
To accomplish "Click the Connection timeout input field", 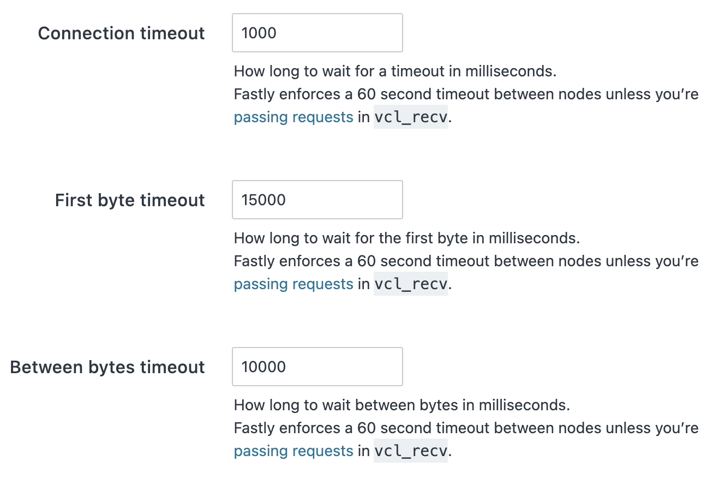I will pyautogui.click(x=317, y=33).
